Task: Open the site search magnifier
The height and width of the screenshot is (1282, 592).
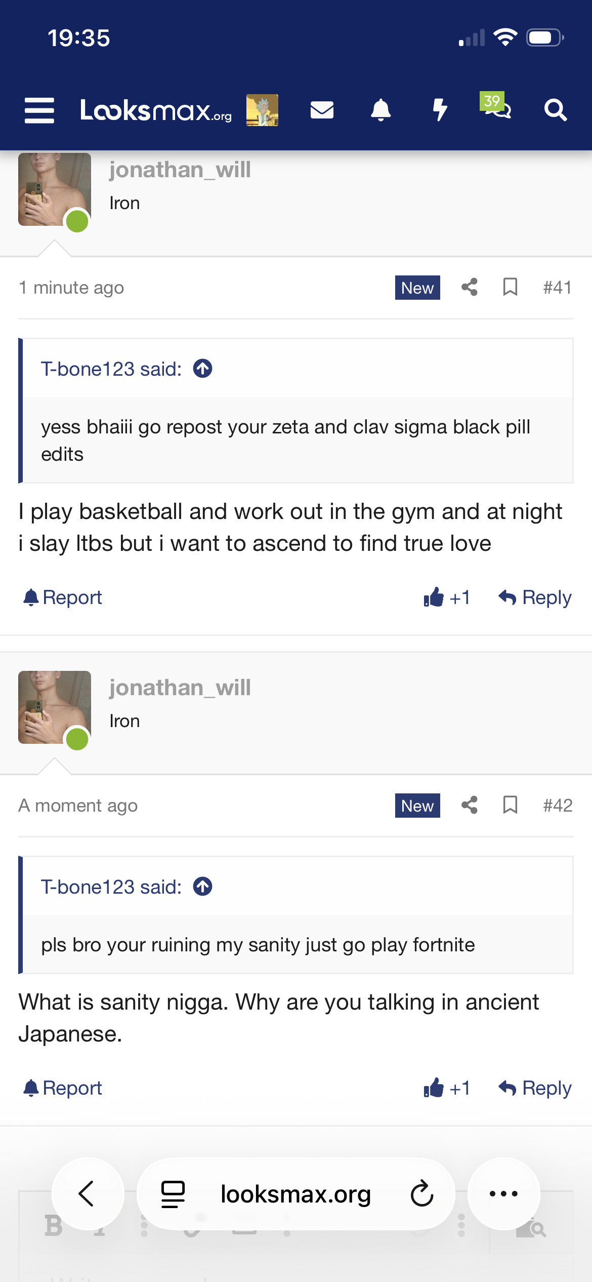Action: tap(555, 110)
